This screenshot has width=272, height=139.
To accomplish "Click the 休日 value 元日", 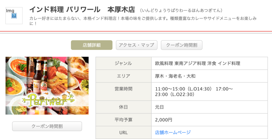I will click(159, 107).
